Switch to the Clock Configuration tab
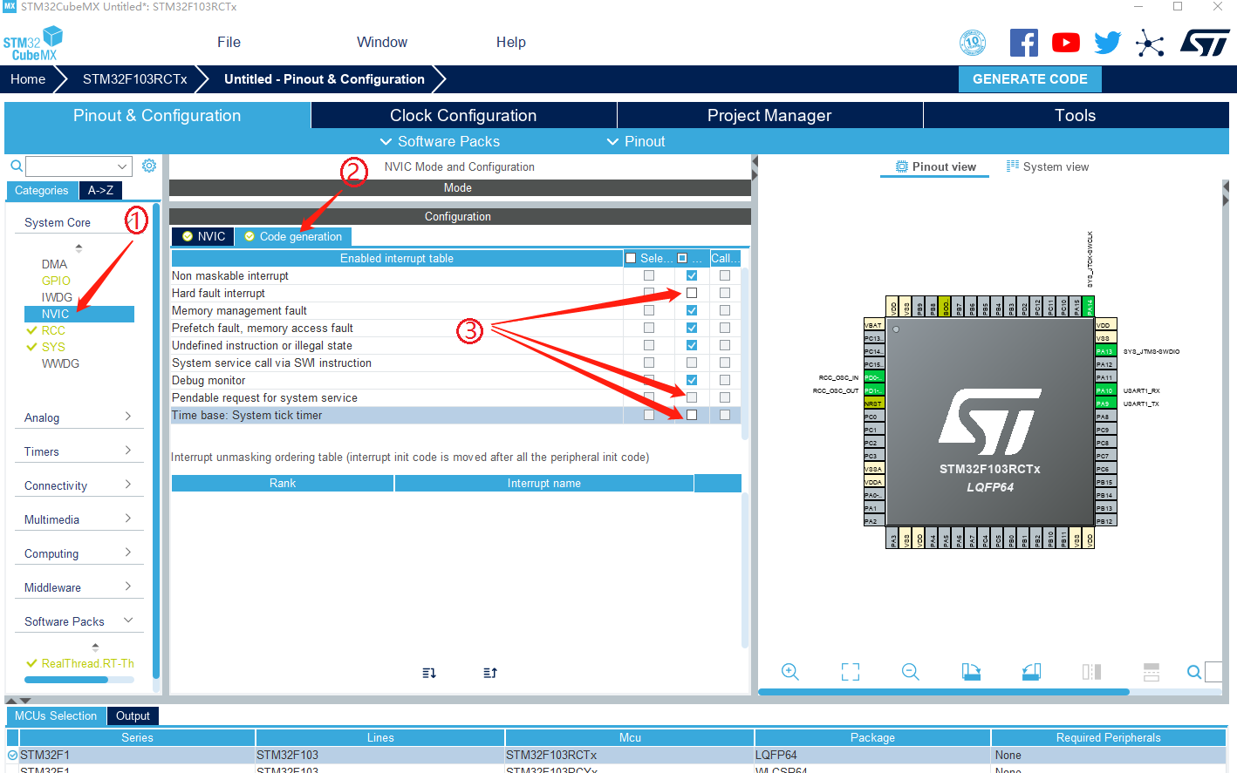 tap(463, 115)
